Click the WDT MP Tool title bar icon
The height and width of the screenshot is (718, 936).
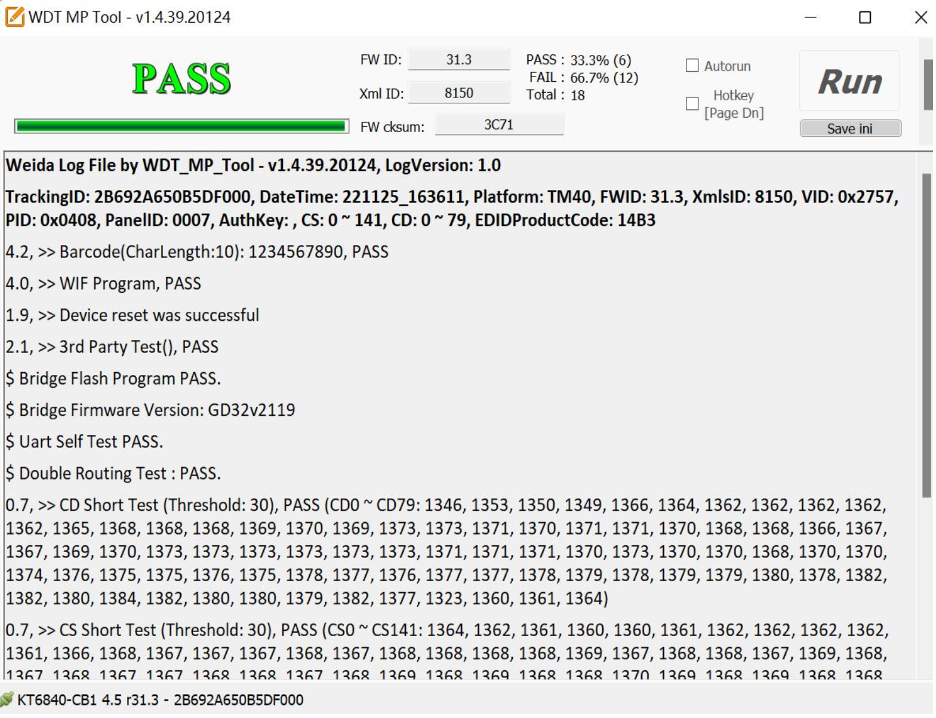pos(14,17)
